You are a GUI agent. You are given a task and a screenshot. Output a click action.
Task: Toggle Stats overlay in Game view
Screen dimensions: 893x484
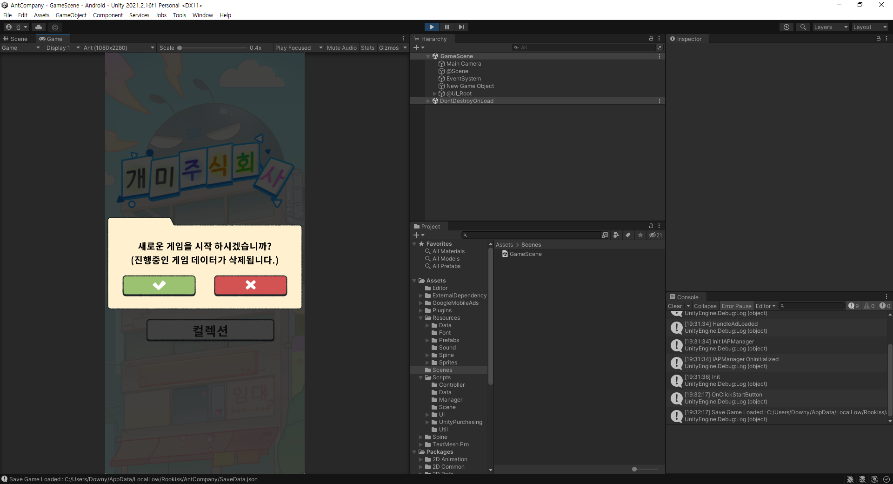point(367,47)
